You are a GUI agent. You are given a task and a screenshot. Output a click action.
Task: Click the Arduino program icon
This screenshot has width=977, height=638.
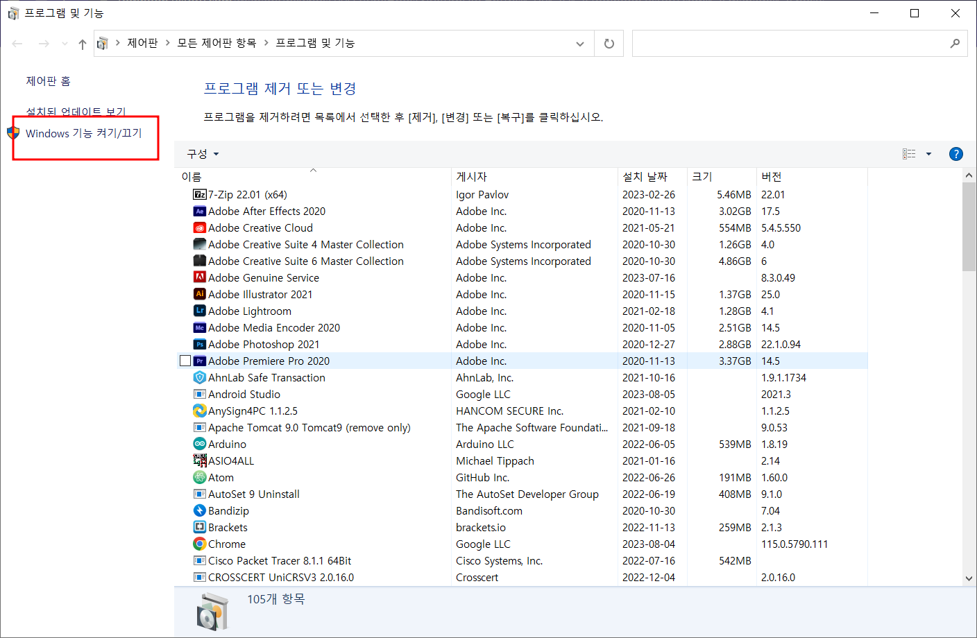[200, 444]
